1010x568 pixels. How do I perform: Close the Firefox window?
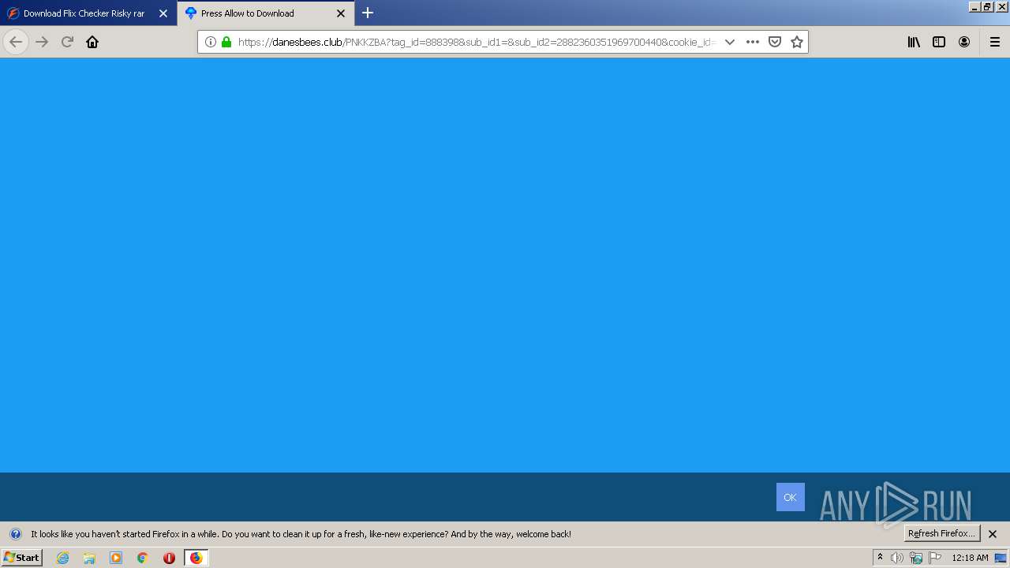pyautogui.click(x=1001, y=6)
